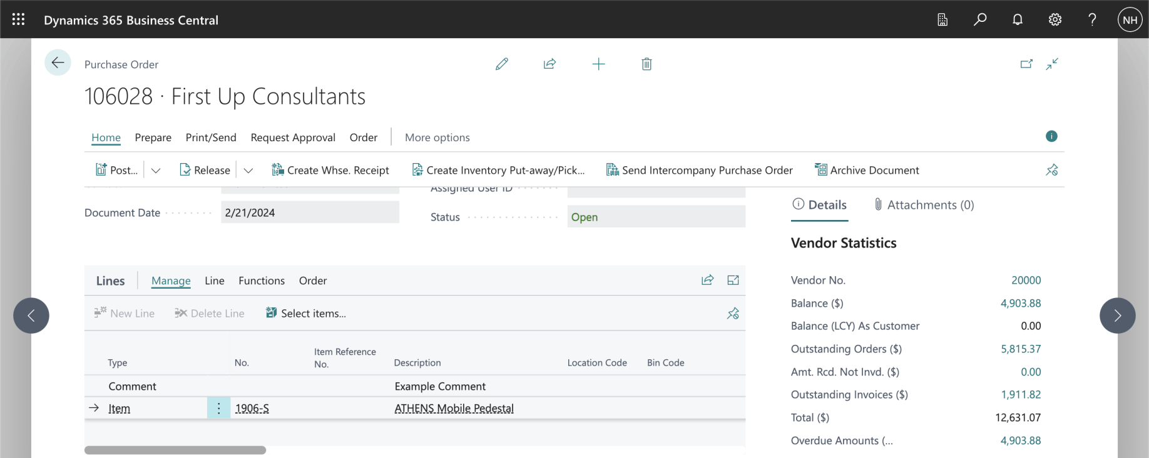This screenshot has height=458, width=1149.
Task: Delete the purchase order using trash icon
Action: pos(646,64)
